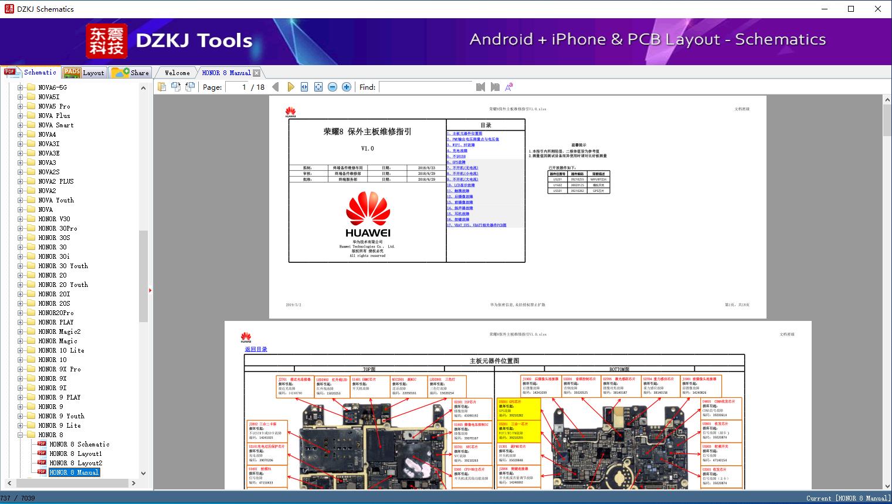
Task: Expand the HONOR 10 Lite tree node
Action: pyautogui.click(x=21, y=350)
